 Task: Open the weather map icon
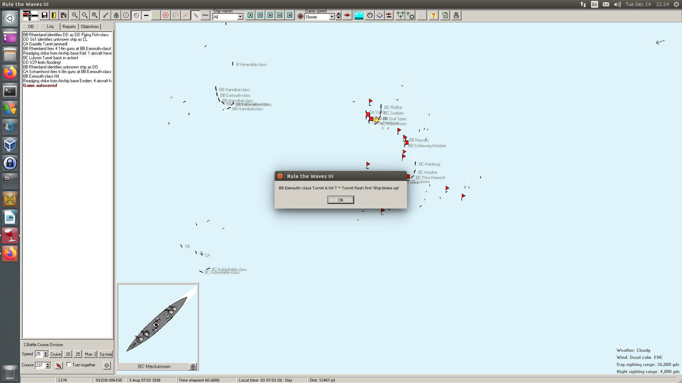pos(359,15)
